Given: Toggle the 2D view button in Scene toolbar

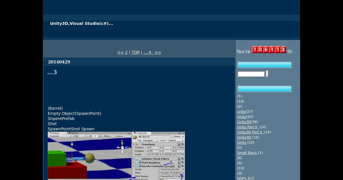Looking at the screenshot, I should click(x=90, y=136).
